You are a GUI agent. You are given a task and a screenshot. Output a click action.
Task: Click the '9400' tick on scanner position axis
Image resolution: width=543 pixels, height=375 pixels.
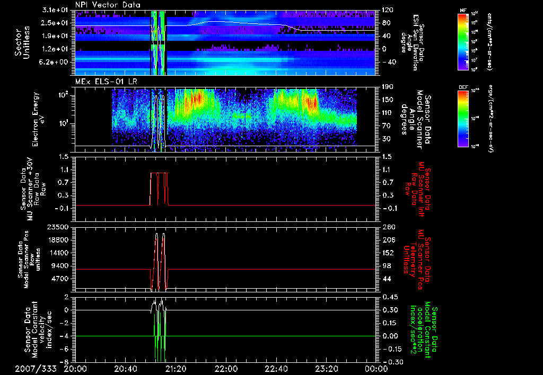click(x=60, y=266)
